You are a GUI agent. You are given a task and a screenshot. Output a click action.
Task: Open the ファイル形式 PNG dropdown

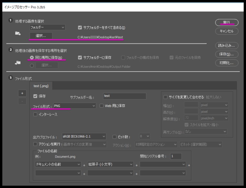[74, 106]
